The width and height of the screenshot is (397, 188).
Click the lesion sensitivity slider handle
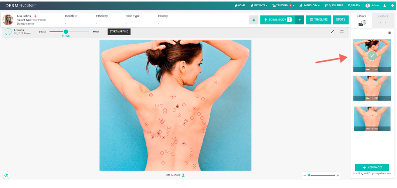(x=65, y=32)
